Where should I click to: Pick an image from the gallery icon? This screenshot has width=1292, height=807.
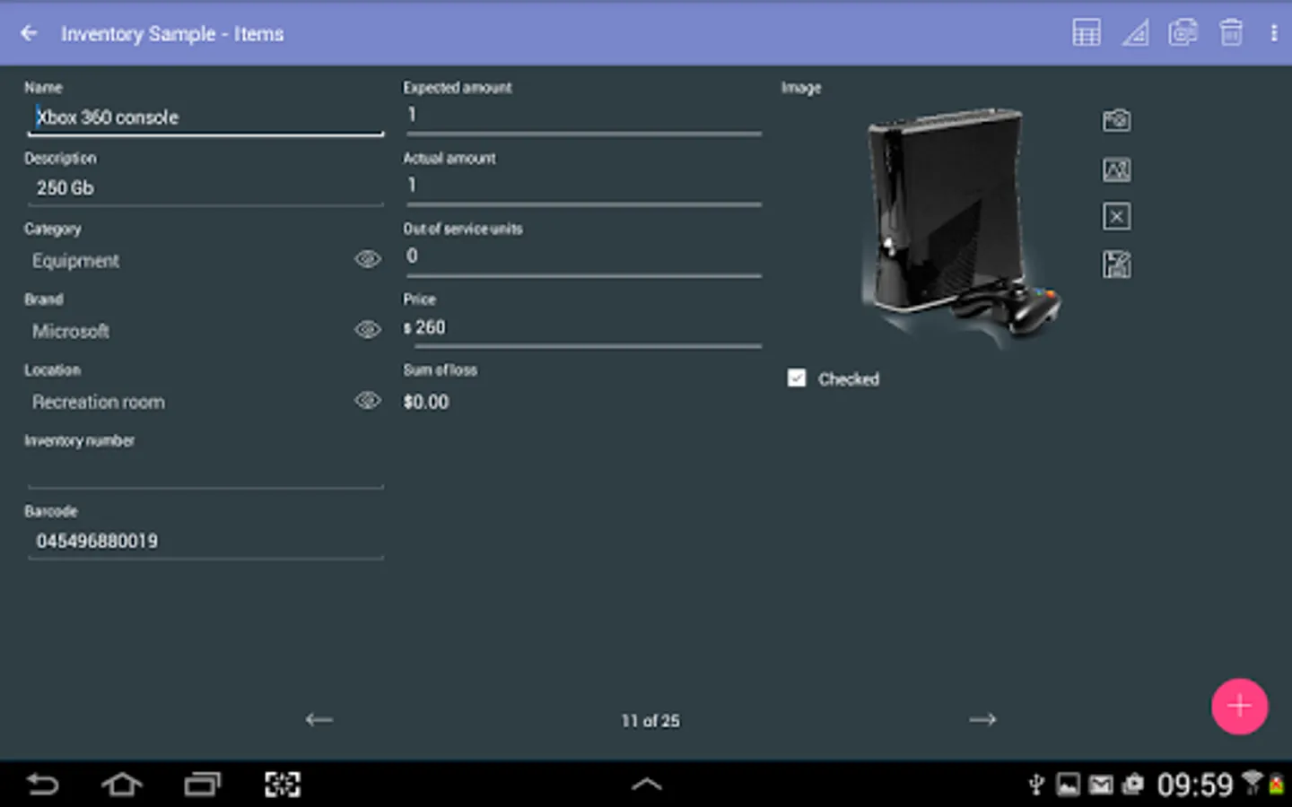pos(1116,169)
